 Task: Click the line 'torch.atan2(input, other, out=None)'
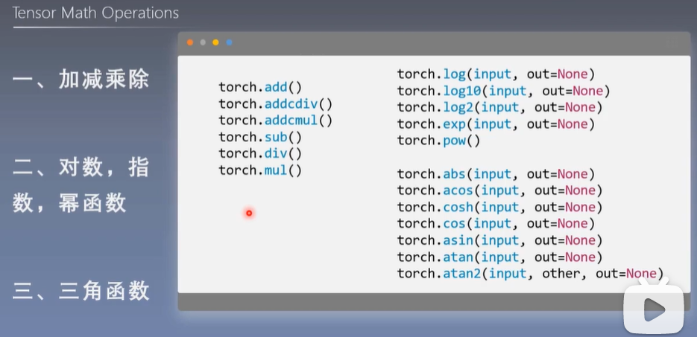530,274
